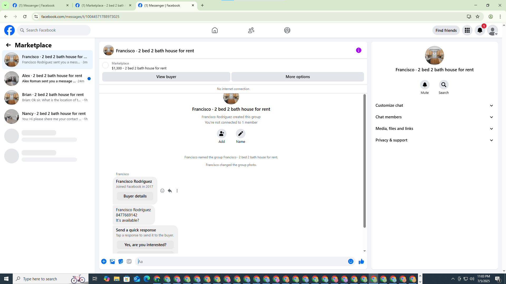
Task: Click the chat scrollbar thumb
Action: click(x=364, y=160)
